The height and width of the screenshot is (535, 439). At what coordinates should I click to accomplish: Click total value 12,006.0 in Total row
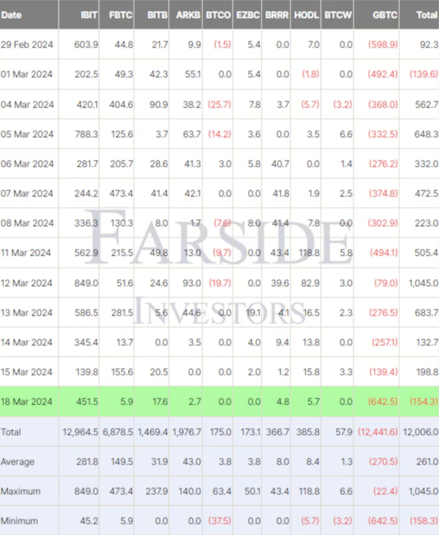pyautogui.click(x=421, y=432)
